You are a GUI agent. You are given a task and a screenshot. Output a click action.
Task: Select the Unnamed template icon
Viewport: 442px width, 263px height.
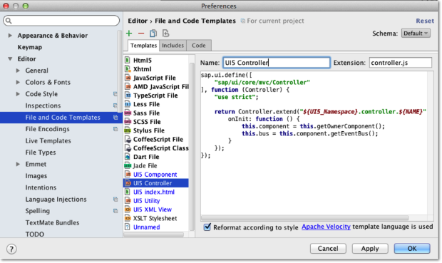pyautogui.click(x=128, y=227)
